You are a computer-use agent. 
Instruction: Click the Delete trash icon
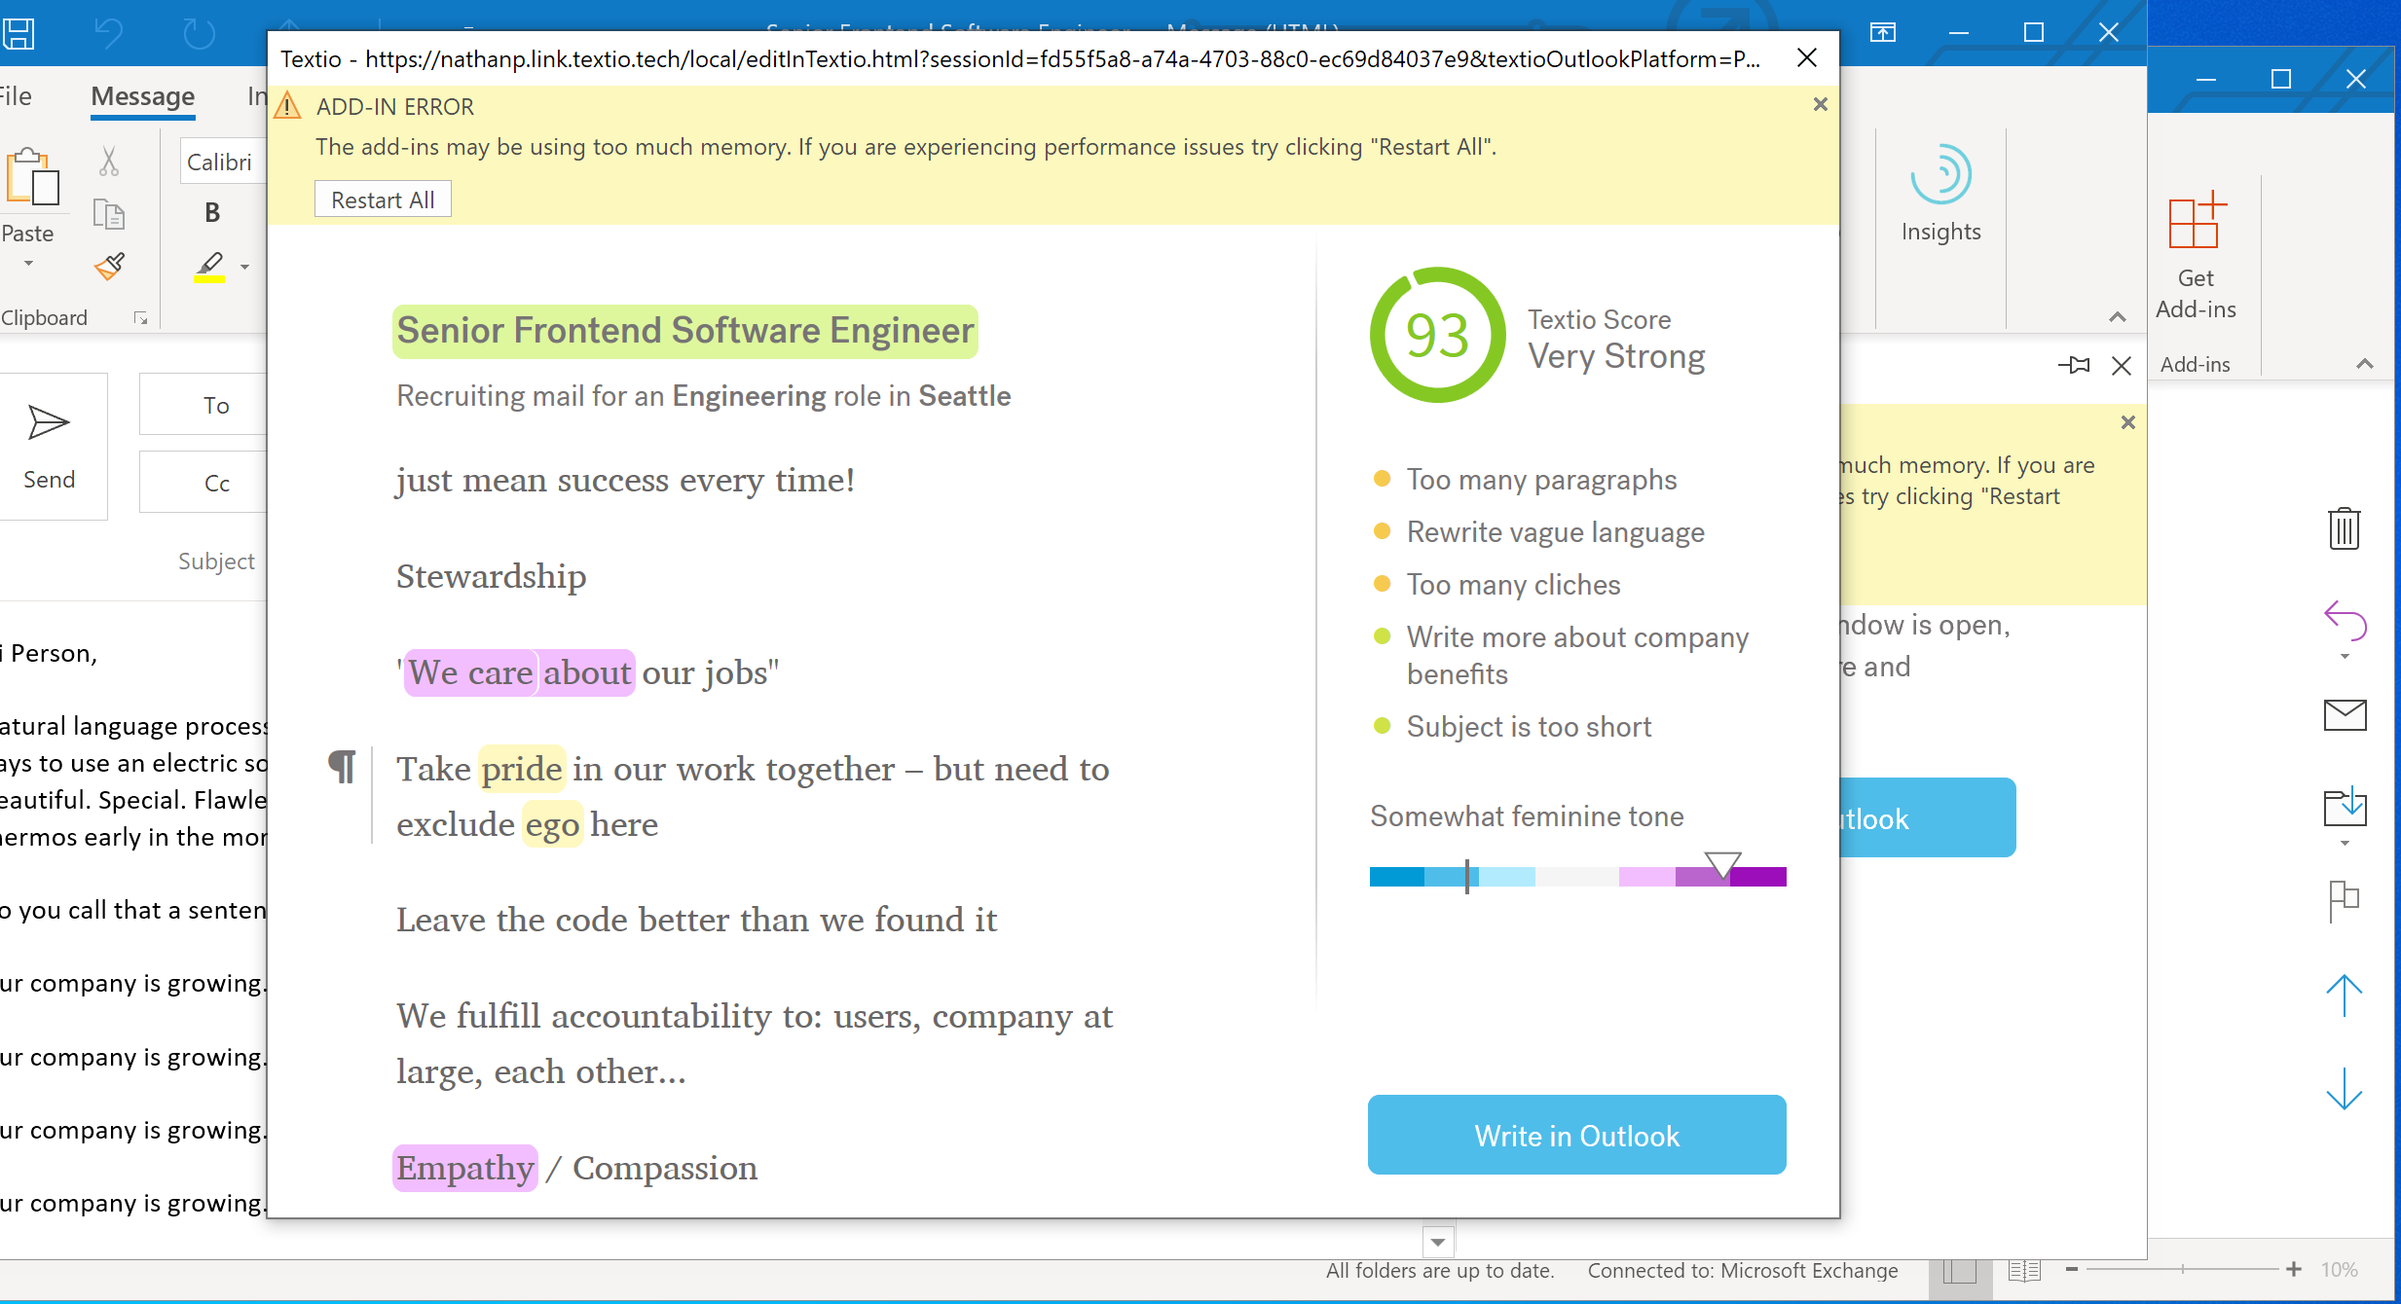(2345, 528)
